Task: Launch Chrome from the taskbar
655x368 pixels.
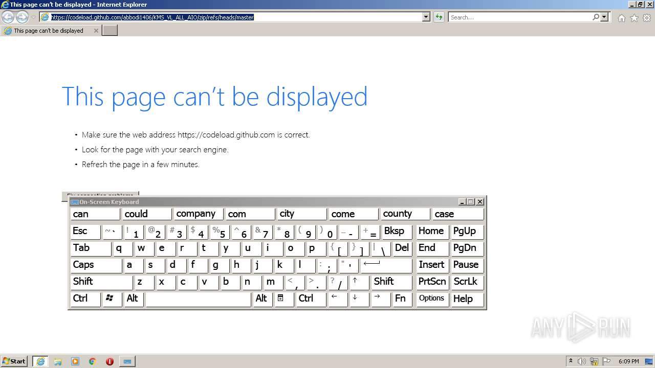Action: [x=93, y=361]
